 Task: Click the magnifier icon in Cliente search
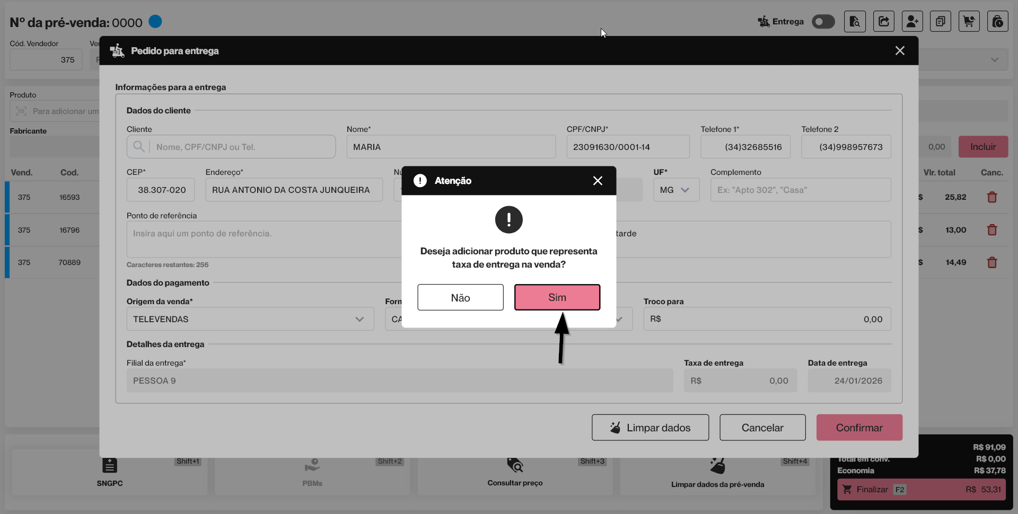coord(138,147)
